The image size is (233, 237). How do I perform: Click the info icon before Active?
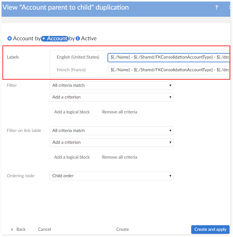pyautogui.click(x=78, y=39)
